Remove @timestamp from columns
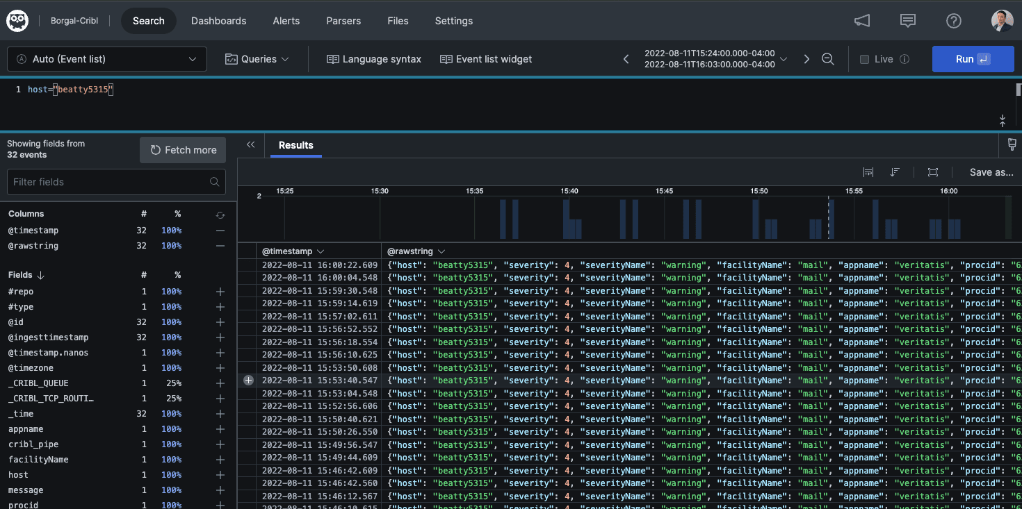Viewport: 1022px width, 509px height. pyautogui.click(x=220, y=231)
